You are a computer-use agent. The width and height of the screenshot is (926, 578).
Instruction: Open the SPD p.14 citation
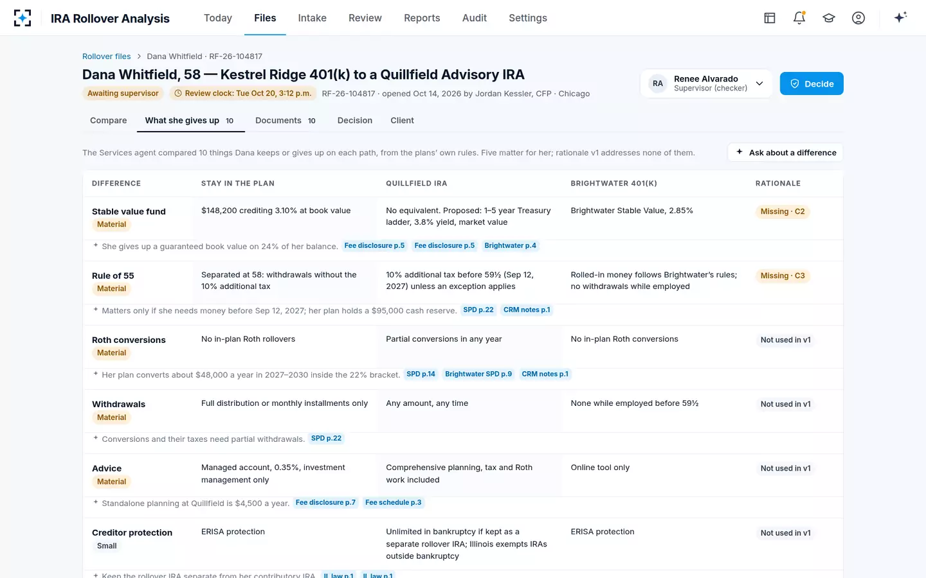tap(421, 374)
